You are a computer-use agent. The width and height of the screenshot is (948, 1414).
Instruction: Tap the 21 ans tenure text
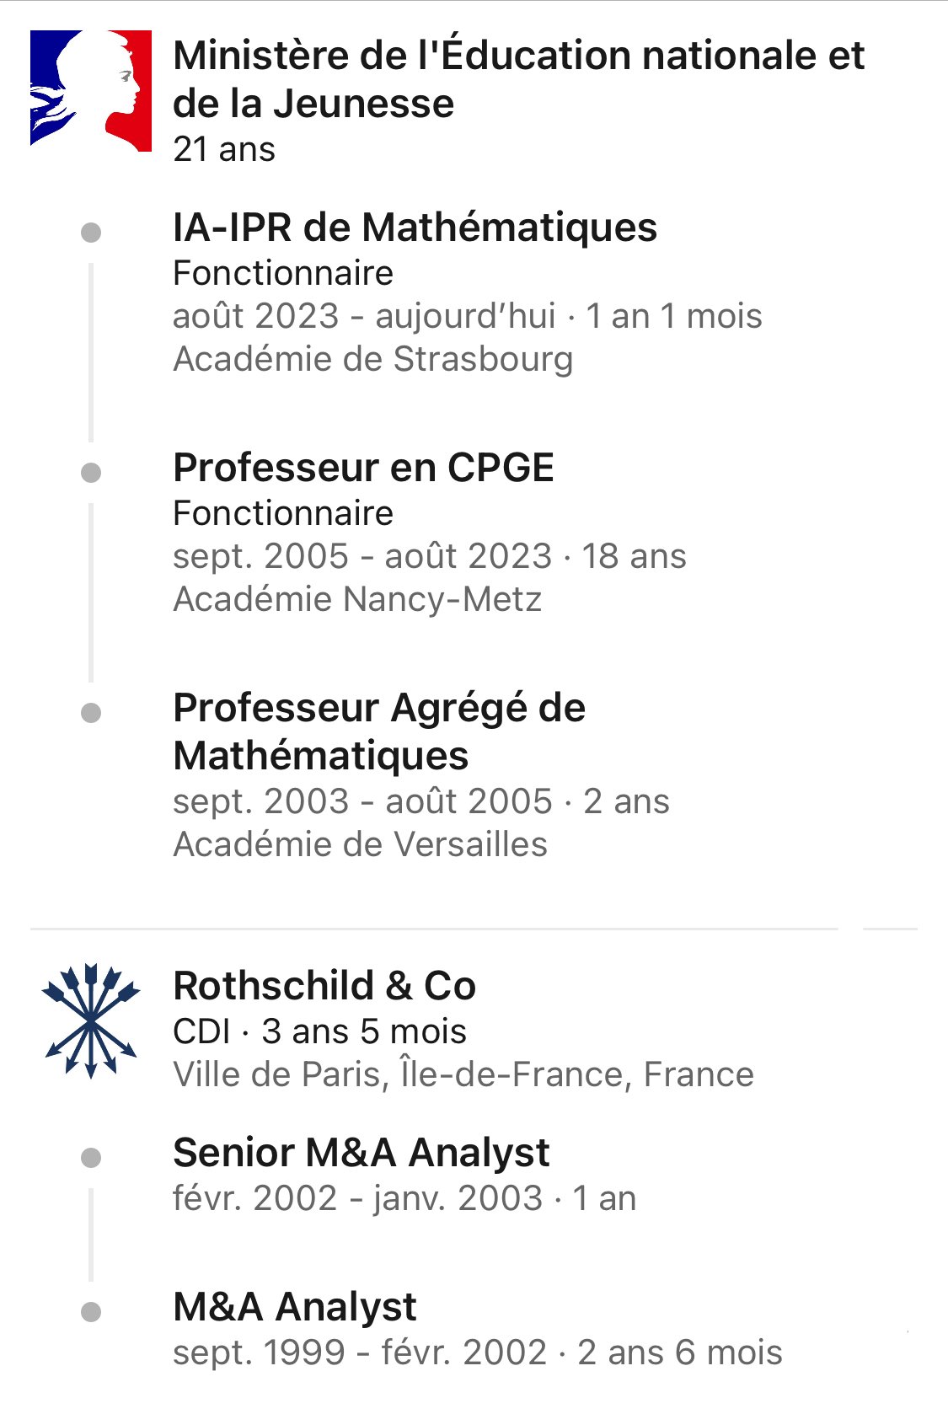pyautogui.click(x=224, y=149)
